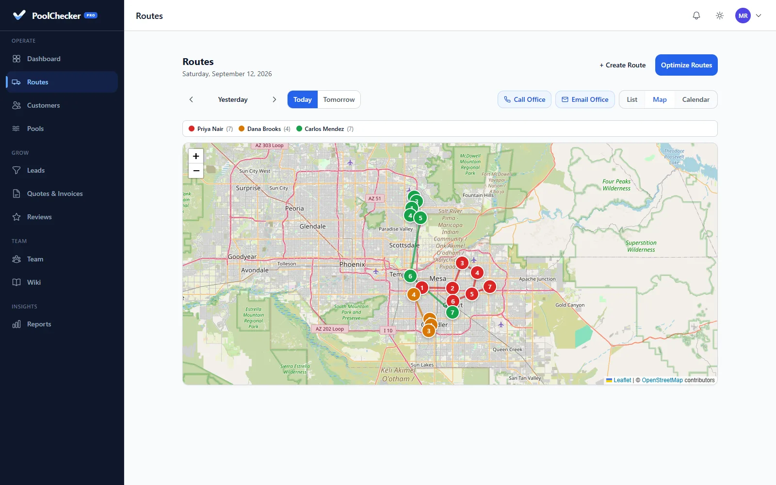Switch to Calendar view tab
Screen dimensions: 776x485
click(695, 99)
